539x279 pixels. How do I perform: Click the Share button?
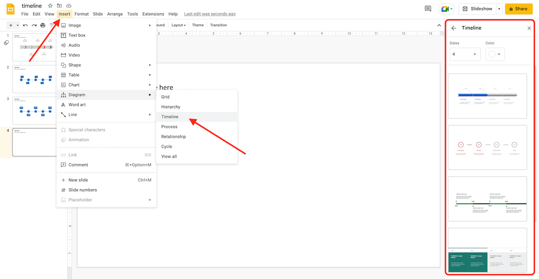pos(518,9)
